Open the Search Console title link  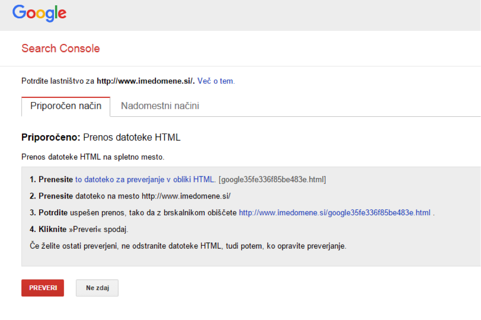[x=61, y=49]
